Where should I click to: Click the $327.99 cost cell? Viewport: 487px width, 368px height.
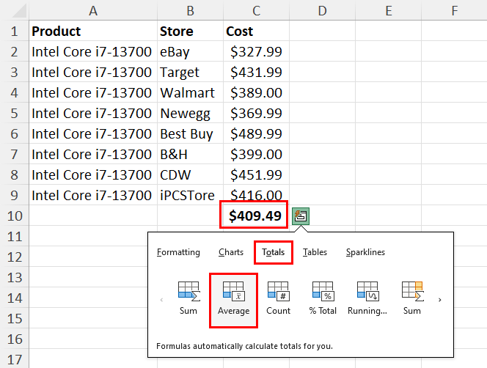[x=256, y=51]
